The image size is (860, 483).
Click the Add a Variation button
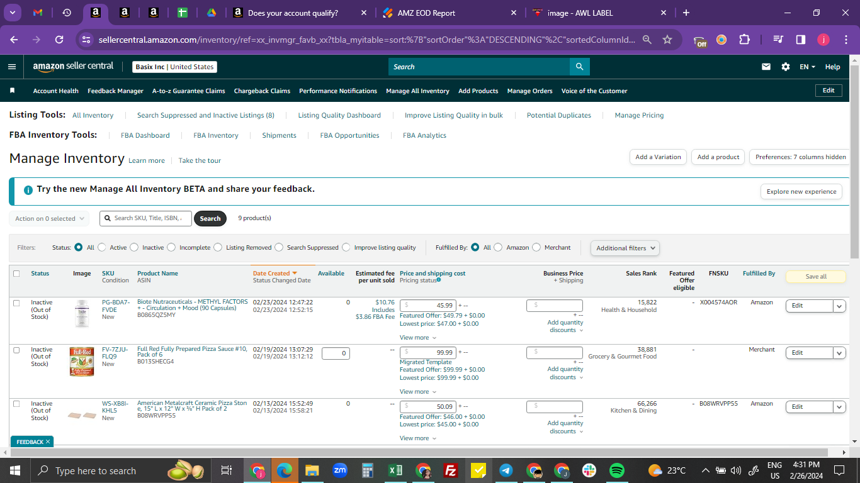click(x=658, y=157)
